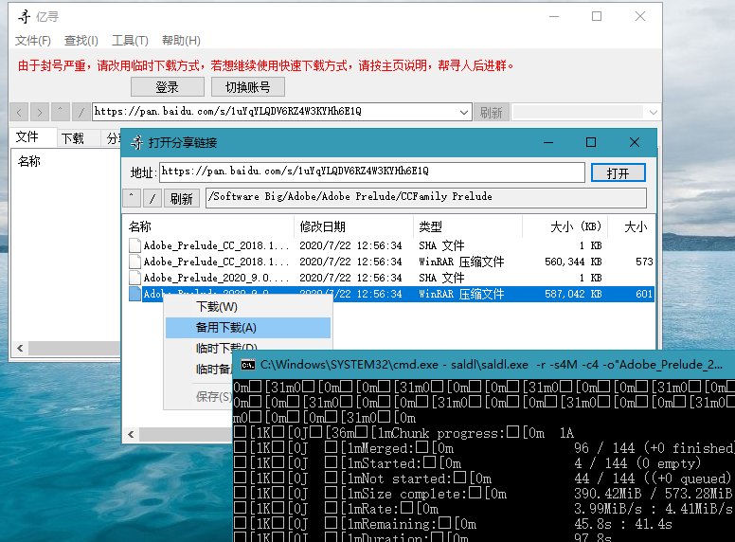Open the 帮助(H) menu
This screenshot has height=542, width=735.
pyautogui.click(x=181, y=41)
